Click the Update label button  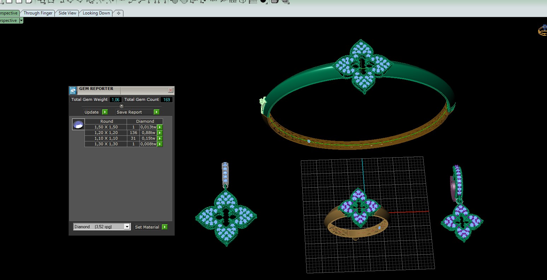pyautogui.click(x=92, y=112)
